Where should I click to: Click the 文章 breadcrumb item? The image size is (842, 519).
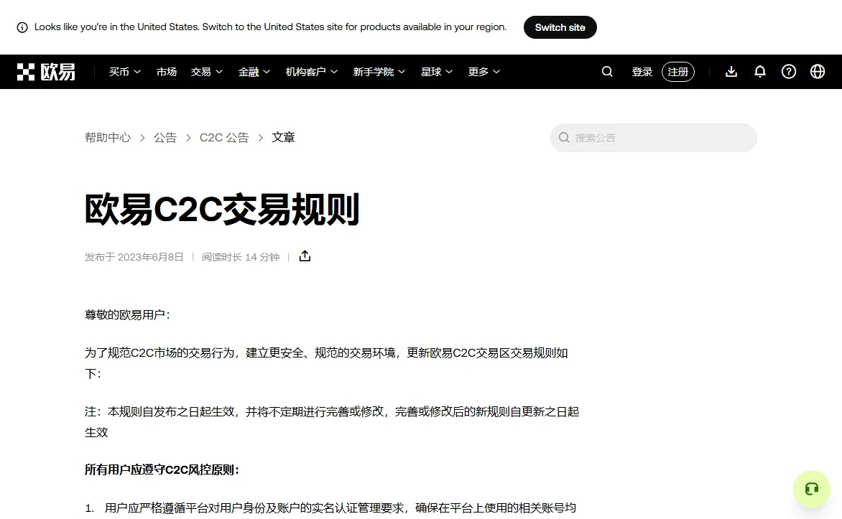(283, 137)
